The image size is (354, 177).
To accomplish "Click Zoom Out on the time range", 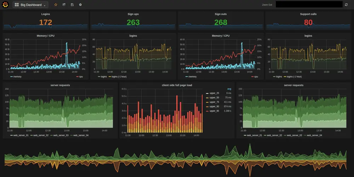I will 267,5.
